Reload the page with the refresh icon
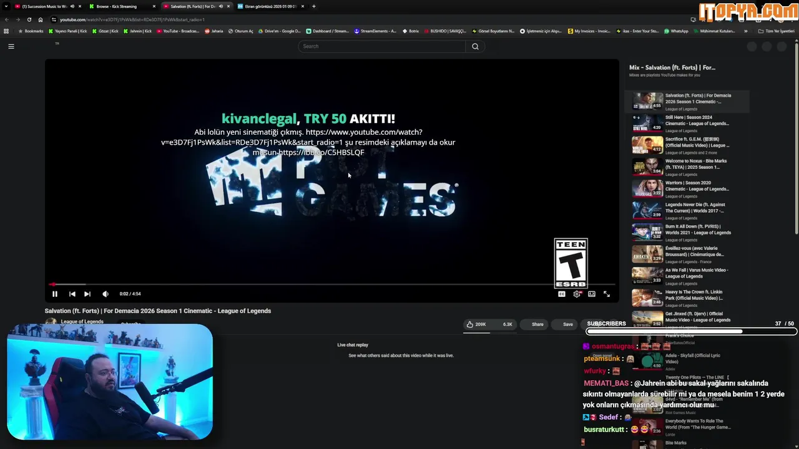Viewport: 799px width, 449px height. pyautogui.click(x=29, y=19)
